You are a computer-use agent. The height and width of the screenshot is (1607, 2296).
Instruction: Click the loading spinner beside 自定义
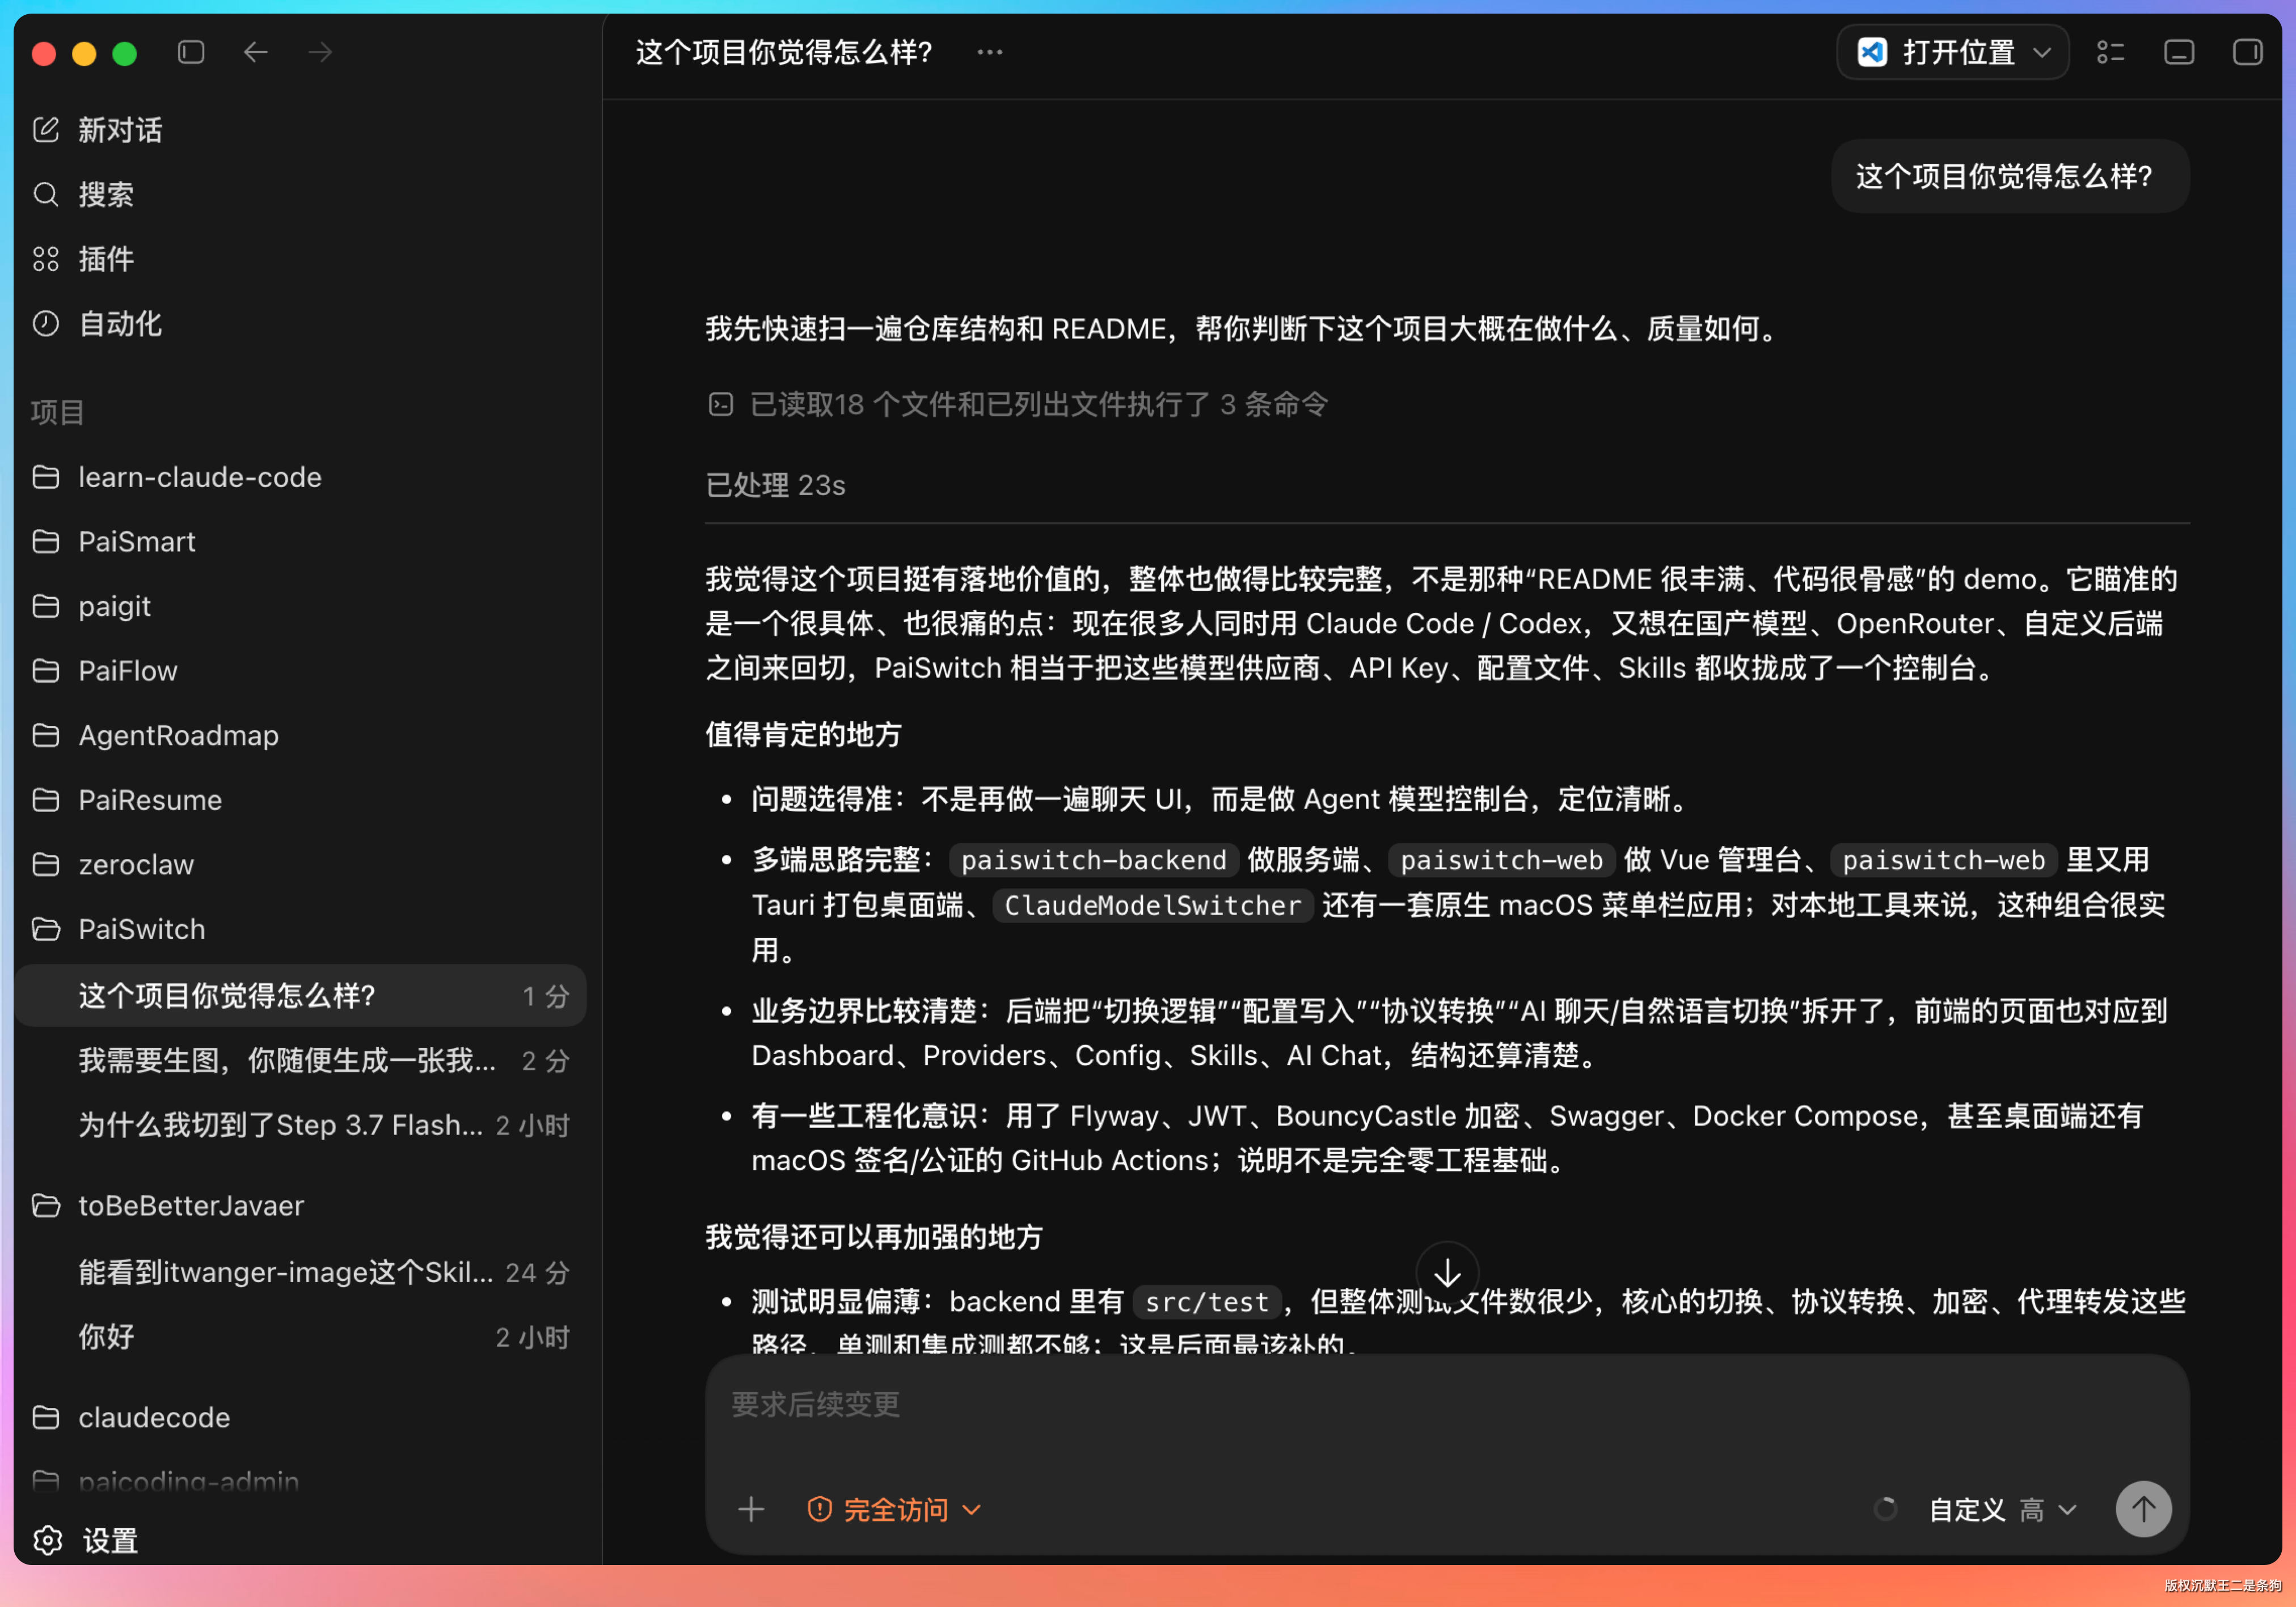pyautogui.click(x=1885, y=1509)
